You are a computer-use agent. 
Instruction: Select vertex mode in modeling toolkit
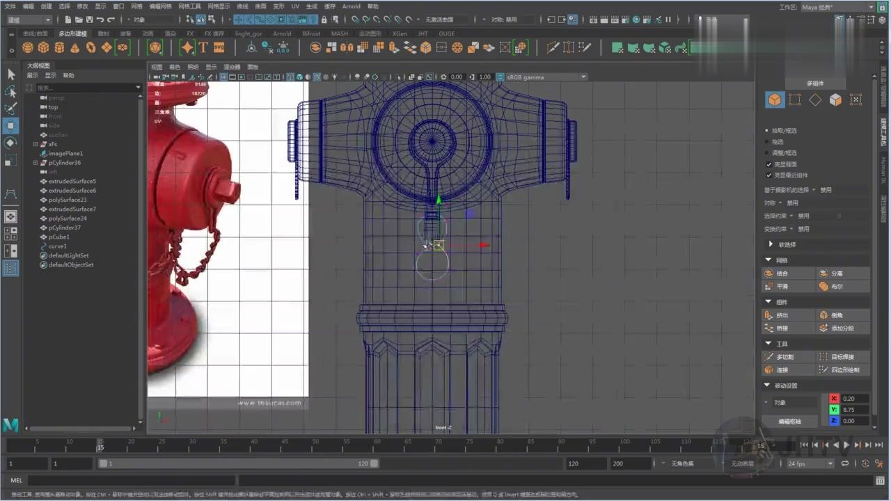[794, 100]
